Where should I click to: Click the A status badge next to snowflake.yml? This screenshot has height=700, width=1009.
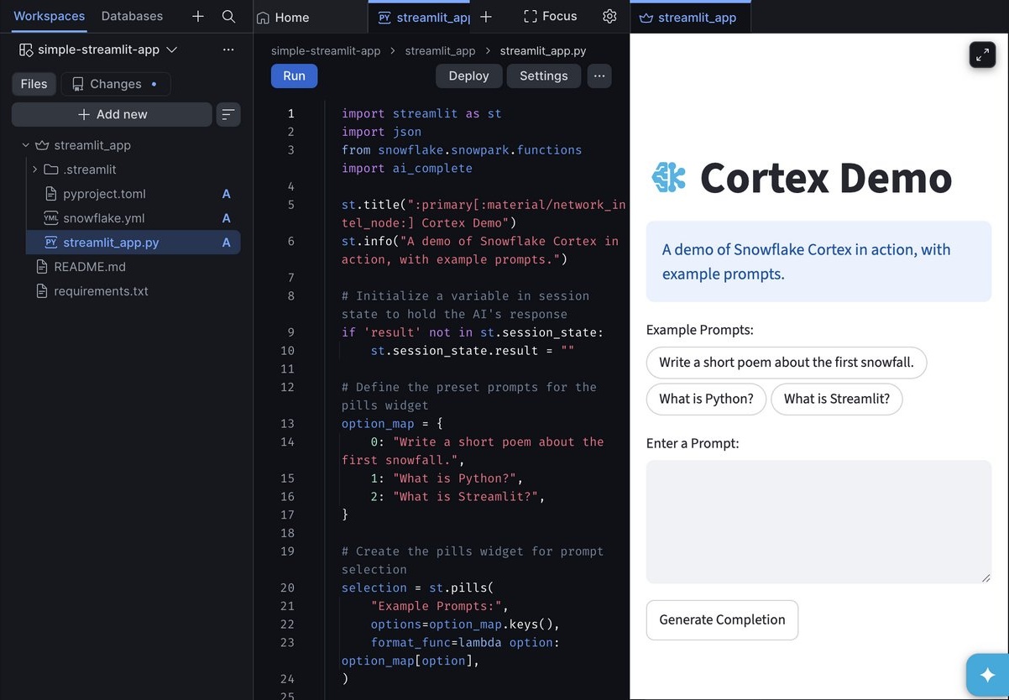point(226,218)
